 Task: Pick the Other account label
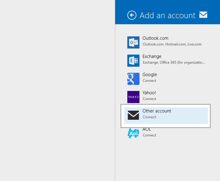(157, 111)
